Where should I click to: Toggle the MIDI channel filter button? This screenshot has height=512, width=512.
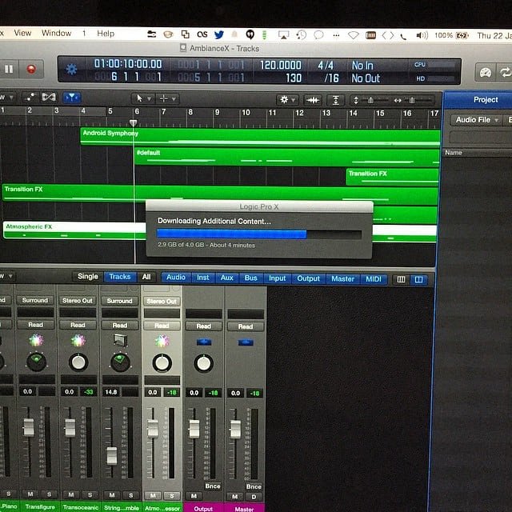coord(373,279)
